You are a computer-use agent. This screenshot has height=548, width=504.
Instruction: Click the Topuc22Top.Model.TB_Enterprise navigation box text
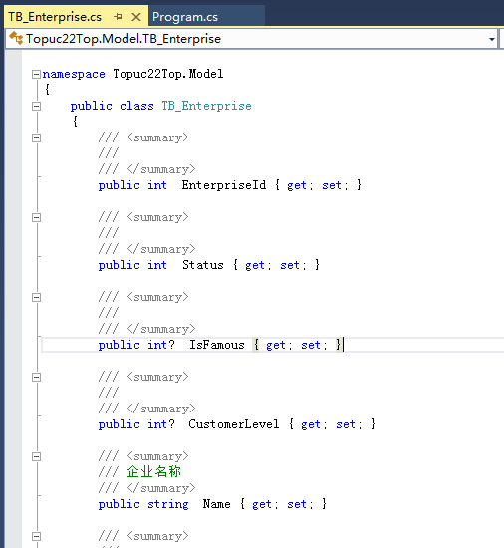pyautogui.click(x=124, y=39)
